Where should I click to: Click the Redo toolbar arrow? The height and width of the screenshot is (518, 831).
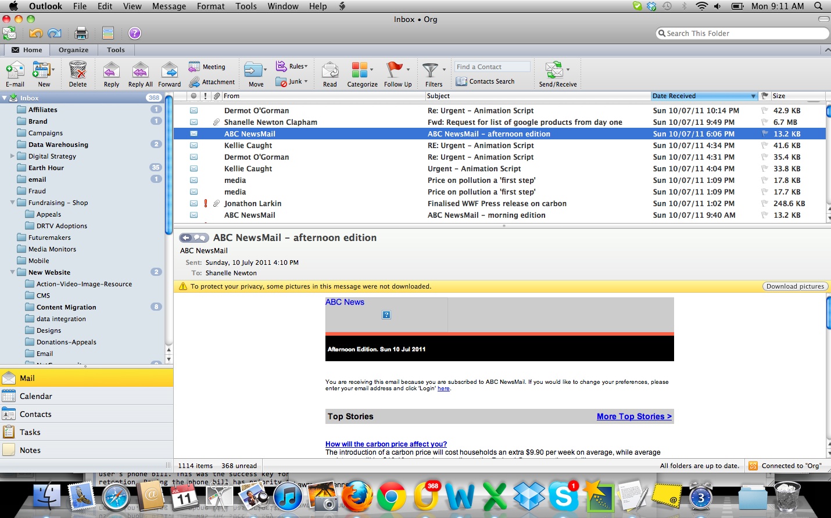click(55, 33)
